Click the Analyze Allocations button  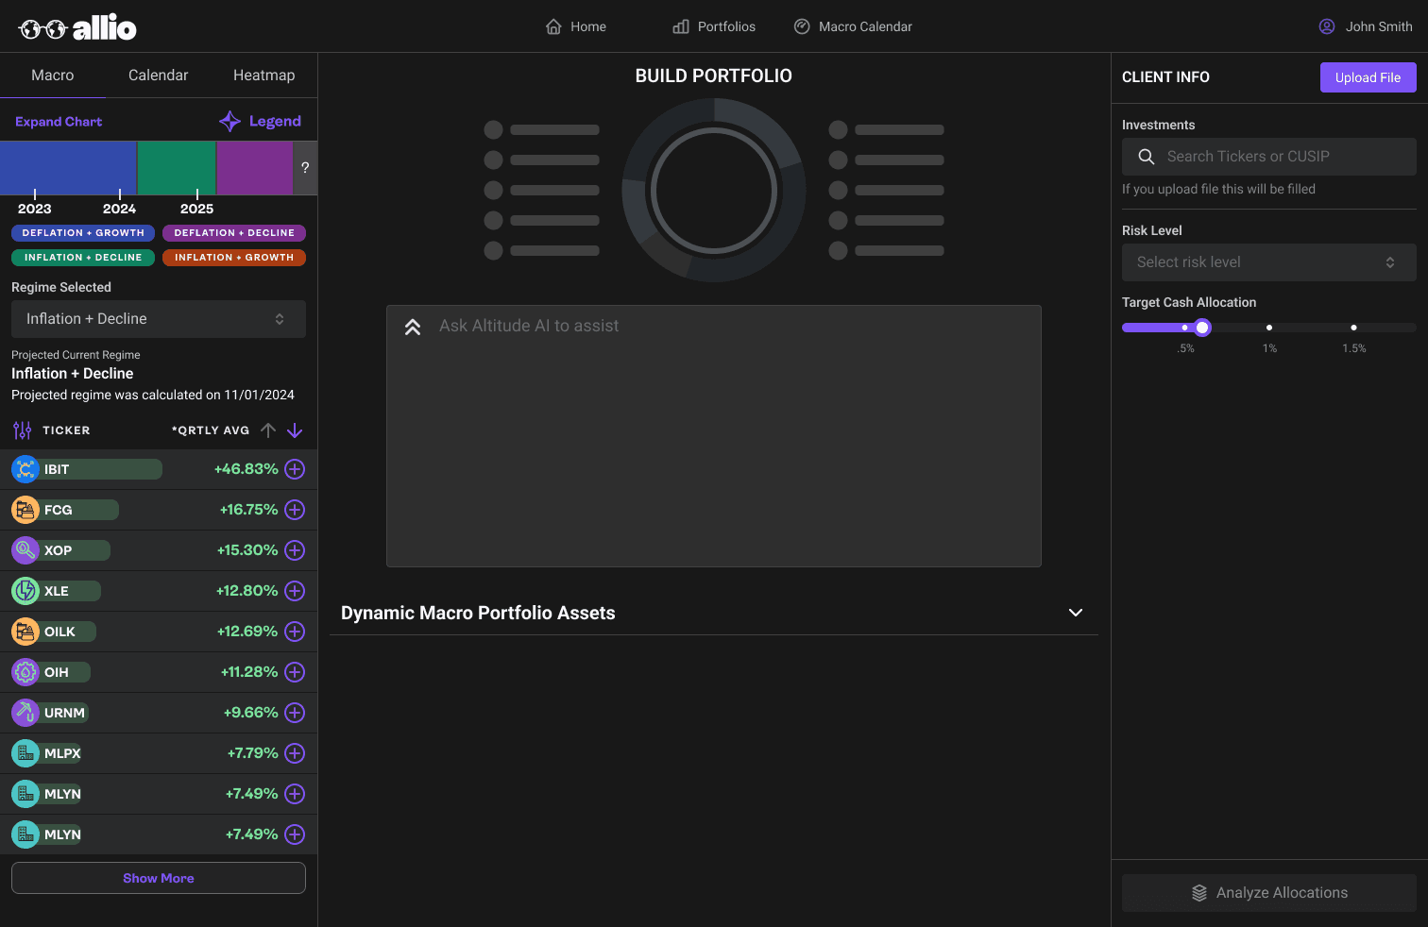click(x=1268, y=893)
